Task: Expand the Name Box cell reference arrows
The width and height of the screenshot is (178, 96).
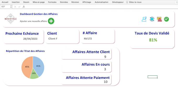Action: point(11,7)
